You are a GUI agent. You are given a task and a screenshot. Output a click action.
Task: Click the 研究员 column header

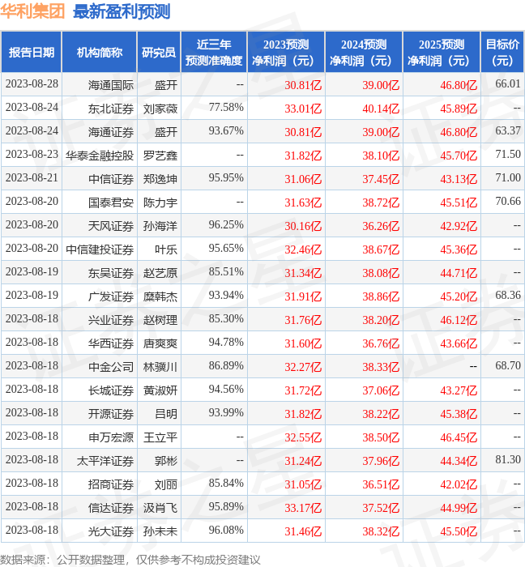tap(159, 53)
